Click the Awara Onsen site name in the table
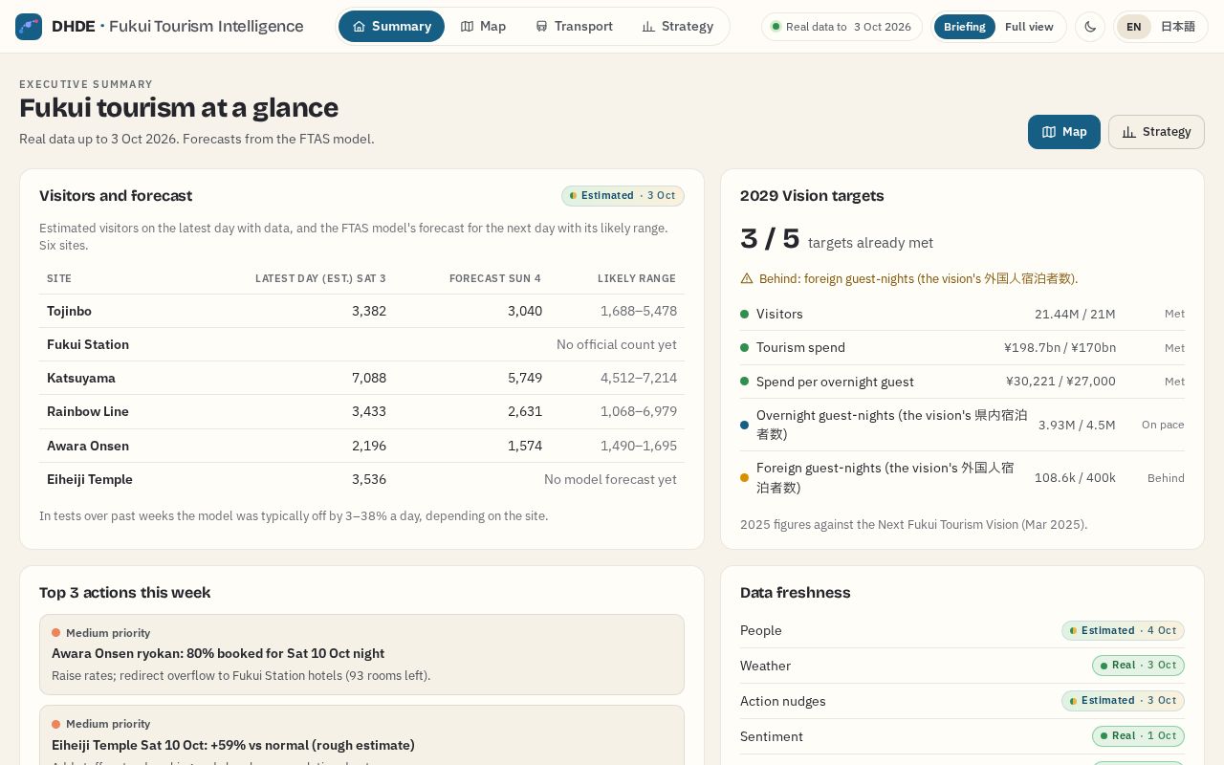This screenshot has height=765, width=1224. tap(88, 446)
